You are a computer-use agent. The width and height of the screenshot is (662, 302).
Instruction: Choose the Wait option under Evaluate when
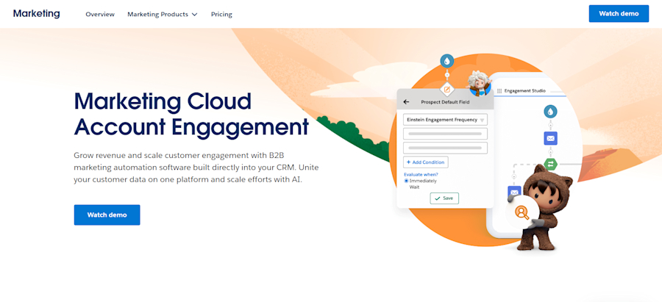click(414, 187)
